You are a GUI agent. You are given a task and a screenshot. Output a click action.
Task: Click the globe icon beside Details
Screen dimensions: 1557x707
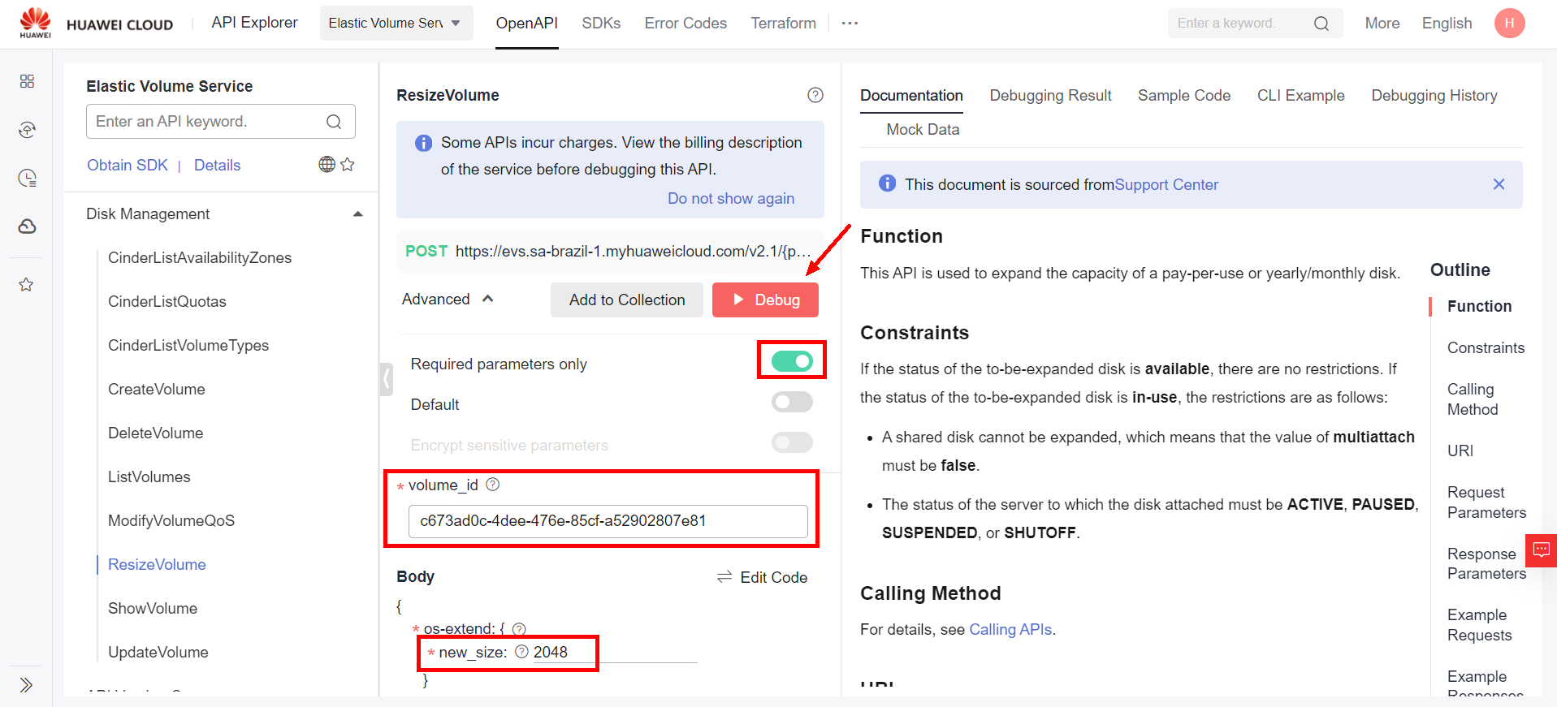327,165
